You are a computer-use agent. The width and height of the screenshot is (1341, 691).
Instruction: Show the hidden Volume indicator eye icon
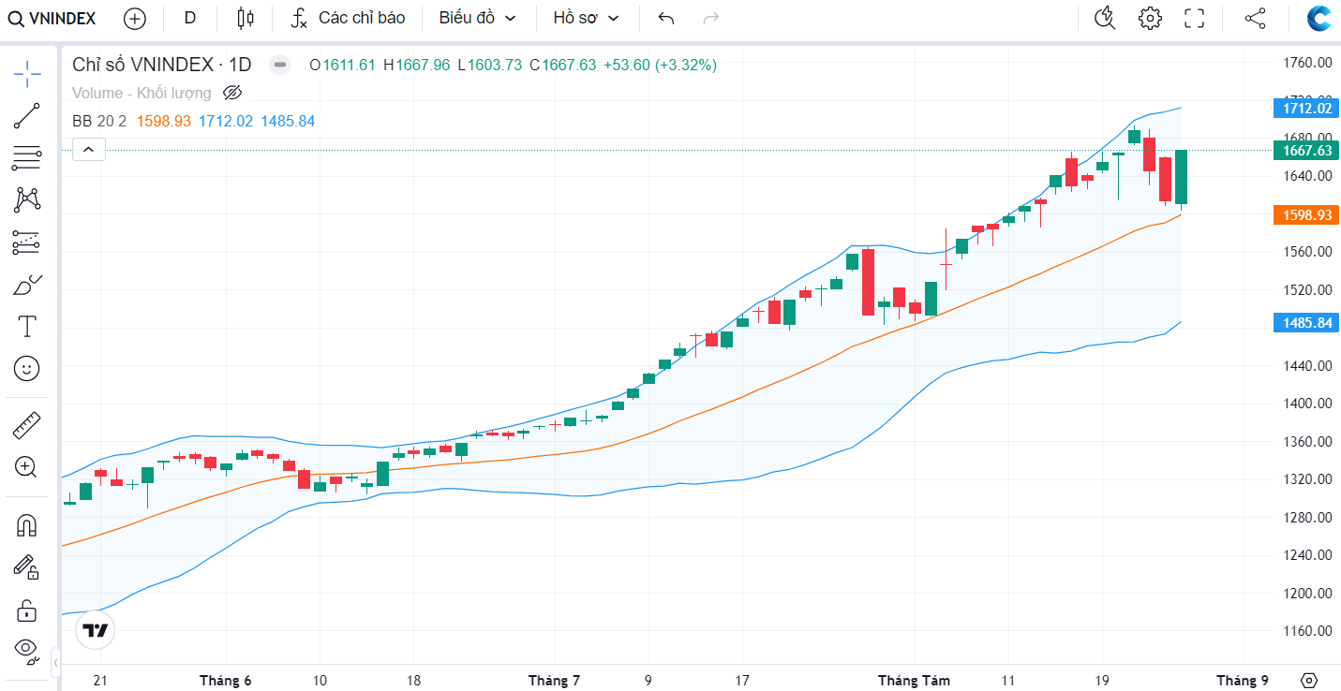click(233, 93)
